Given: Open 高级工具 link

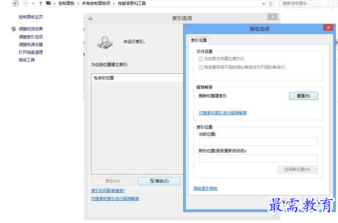Looking at the screenshot, I should click(x=27, y=60).
